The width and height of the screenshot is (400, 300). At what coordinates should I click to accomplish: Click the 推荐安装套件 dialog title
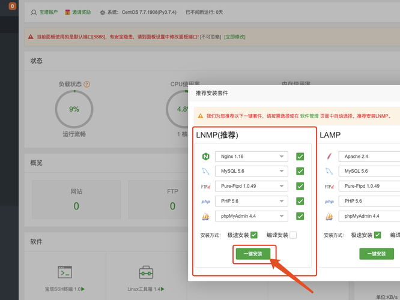click(x=212, y=93)
